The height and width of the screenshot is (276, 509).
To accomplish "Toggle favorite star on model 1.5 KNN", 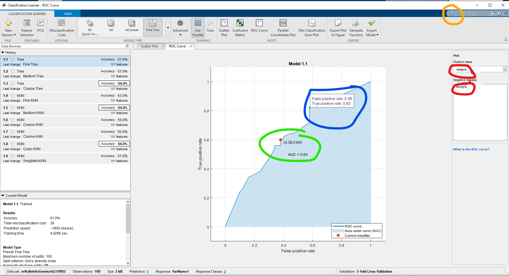I will [x=12, y=108].
